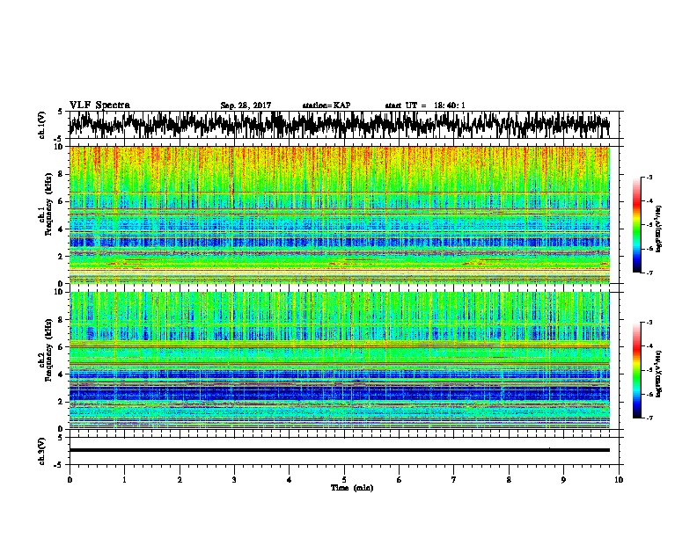697x538 pixels.
Task: Click the "-3" label on ch.2 colorbar
Action: point(649,323)
